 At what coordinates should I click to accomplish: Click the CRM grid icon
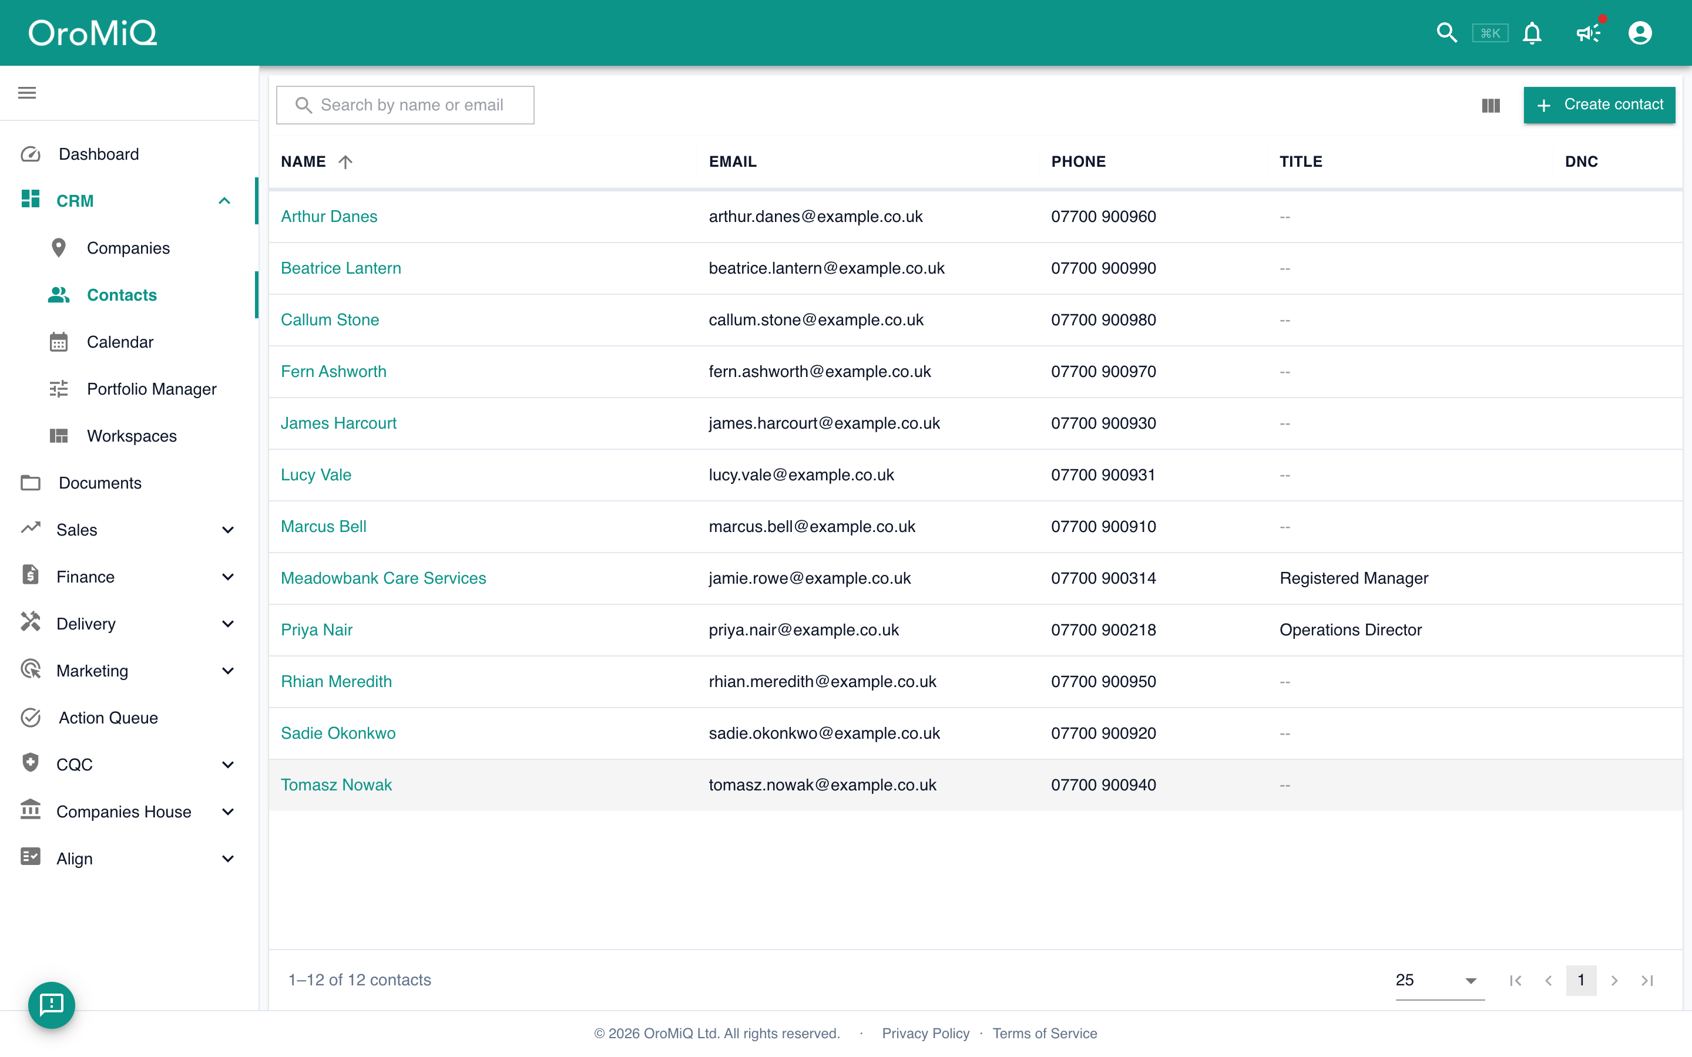click(31, 199)
